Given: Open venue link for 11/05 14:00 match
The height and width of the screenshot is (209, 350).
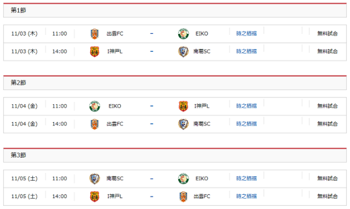Looking at the screenshot, I should coord(247,196).
